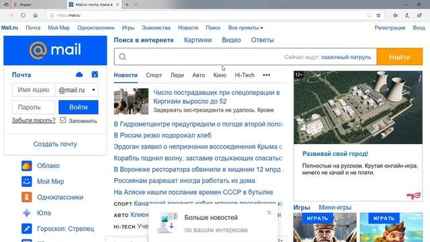Close the Mail.ru browser tab
The width and height of the screenshot is (430, 242).
click(x=118, y=5)
